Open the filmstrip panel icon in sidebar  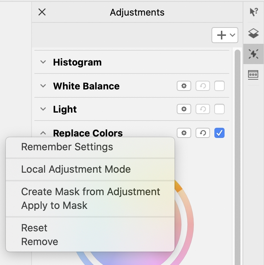[253, 75]
